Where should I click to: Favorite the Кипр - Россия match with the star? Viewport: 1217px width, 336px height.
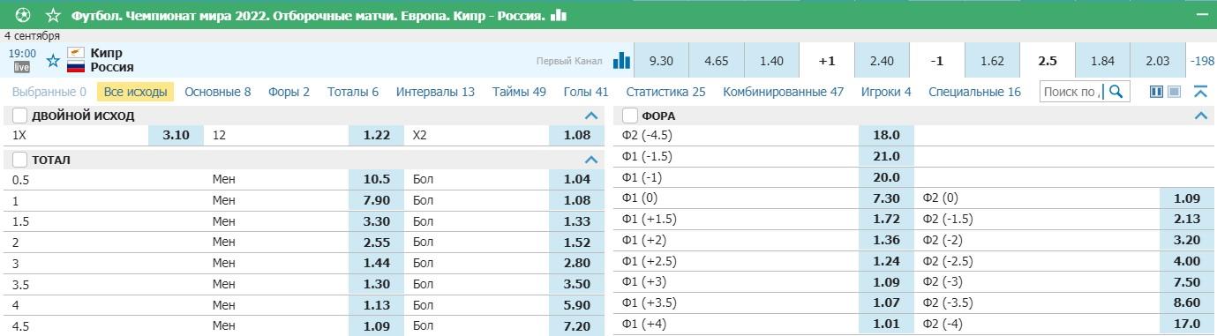52,60
